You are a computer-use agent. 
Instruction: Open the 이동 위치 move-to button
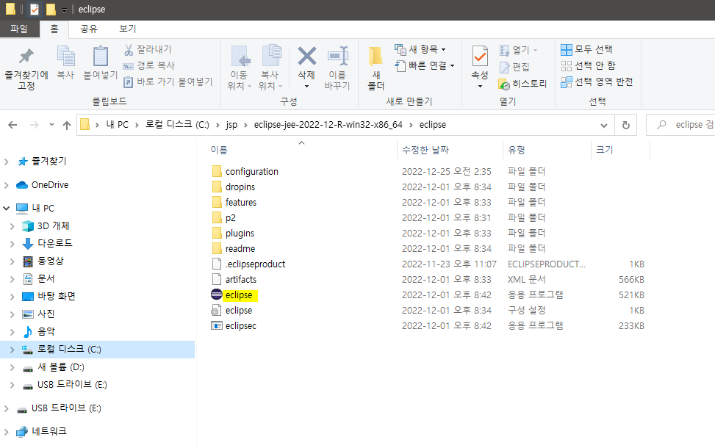click(x=240, y=68)
